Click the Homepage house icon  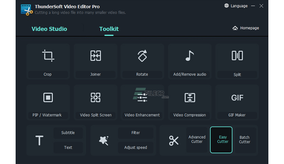pos(235,28)
